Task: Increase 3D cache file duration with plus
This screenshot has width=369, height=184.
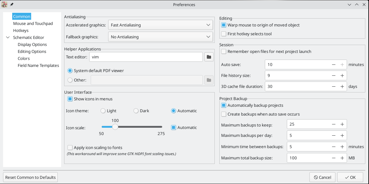Action: [x=342, y=86]
